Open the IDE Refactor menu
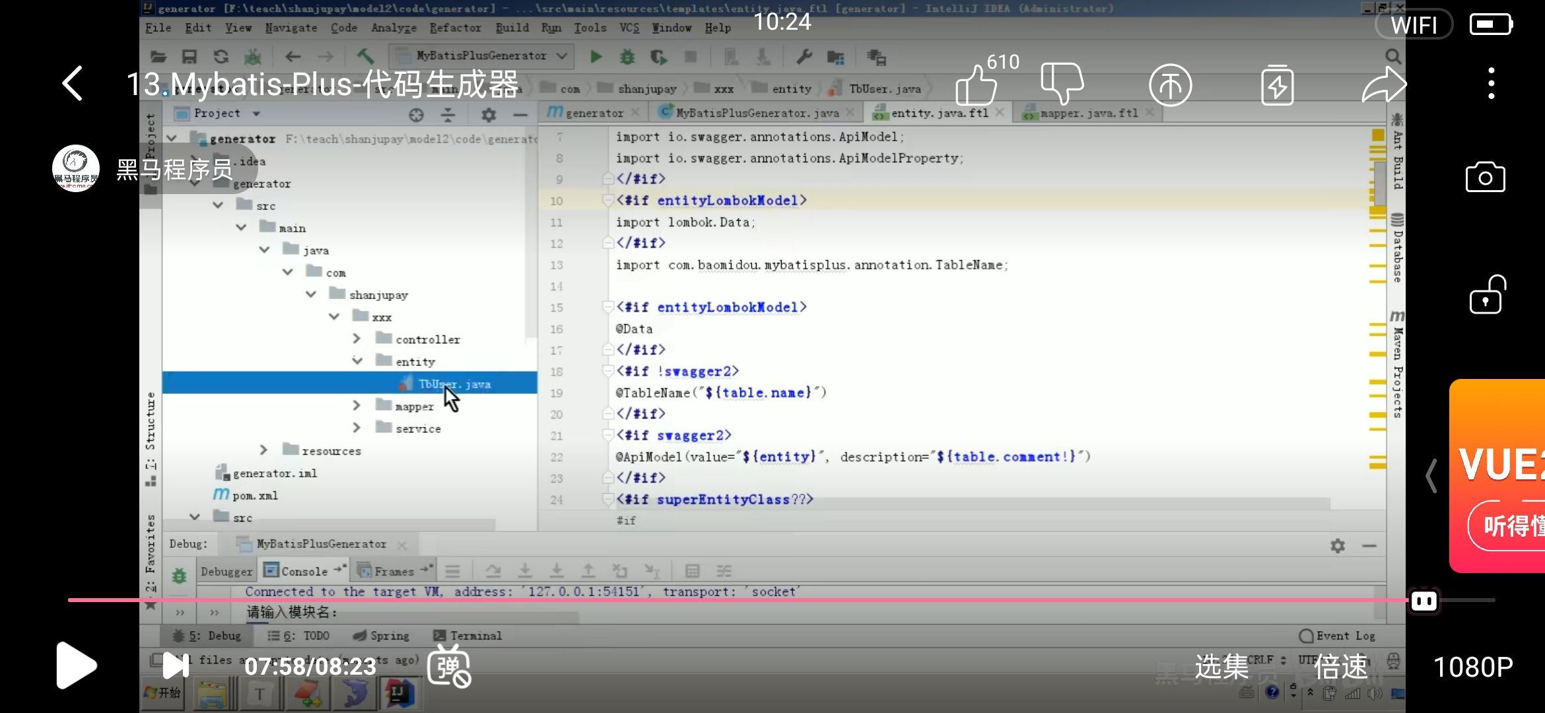The image size is (1545, 713). [x=455, y=28]
